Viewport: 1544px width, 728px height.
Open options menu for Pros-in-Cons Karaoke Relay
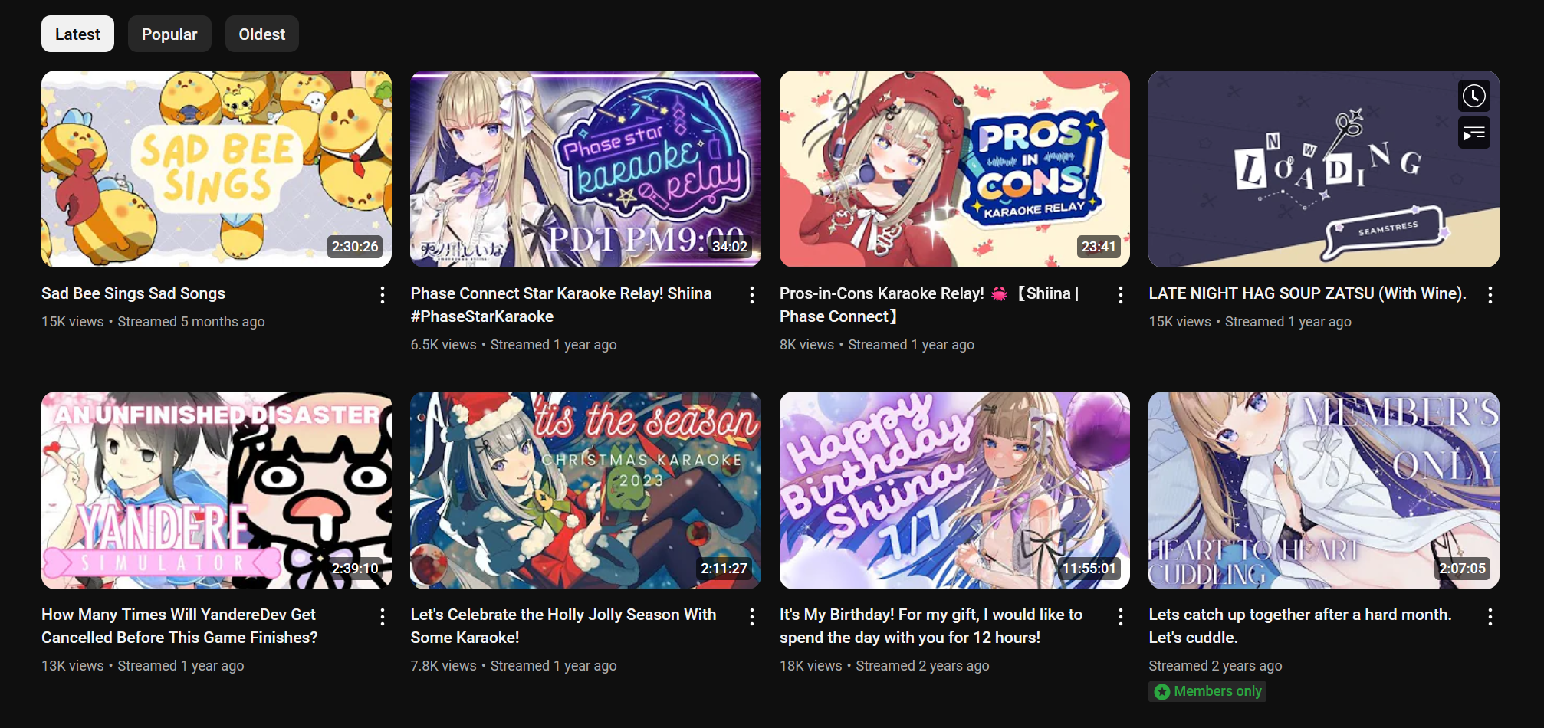[1120, 295]
